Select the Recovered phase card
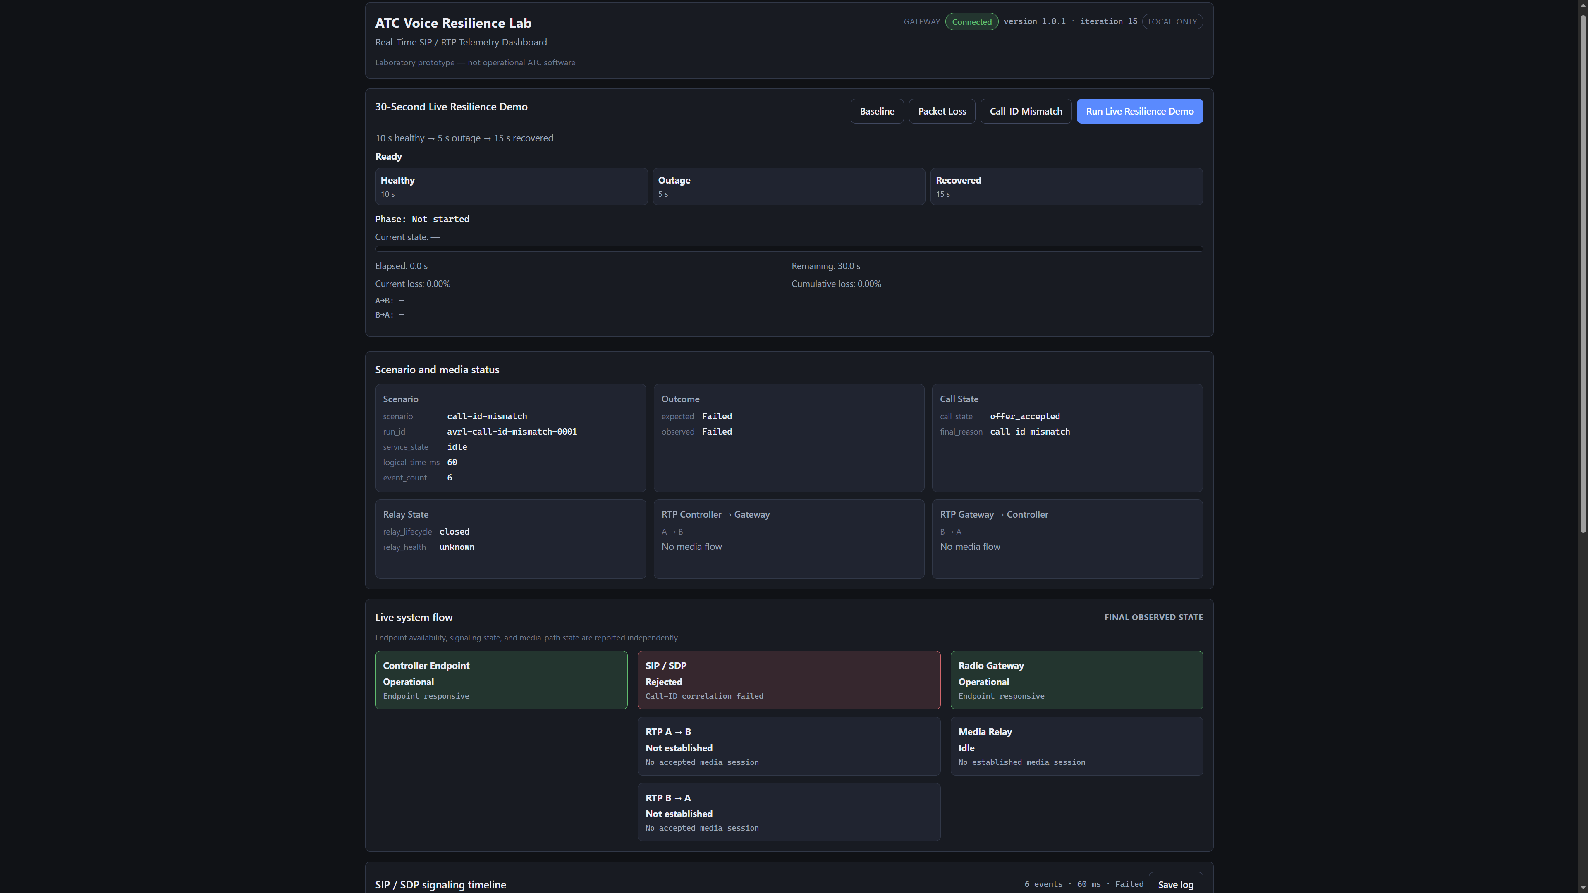The height and width of the screenshot is (893, 1588). tap(1066, 187)
